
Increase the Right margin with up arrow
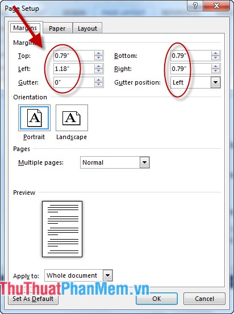coord(216,66)
